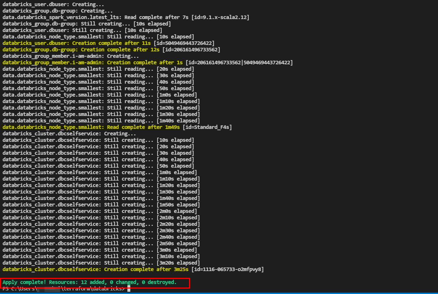438x294 pixels.
Task: Click the 'databricks_group.db-group: Creating...' line
Action: 58,11
